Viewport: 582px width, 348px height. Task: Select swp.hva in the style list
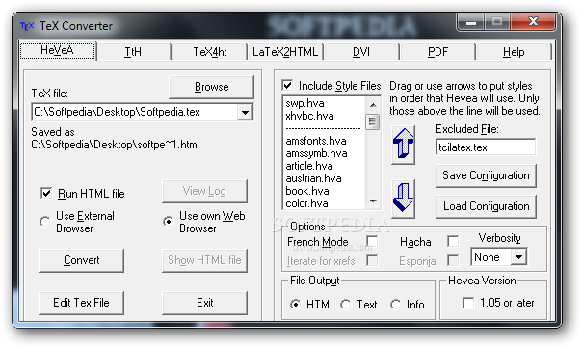click(x=304, y=103)
